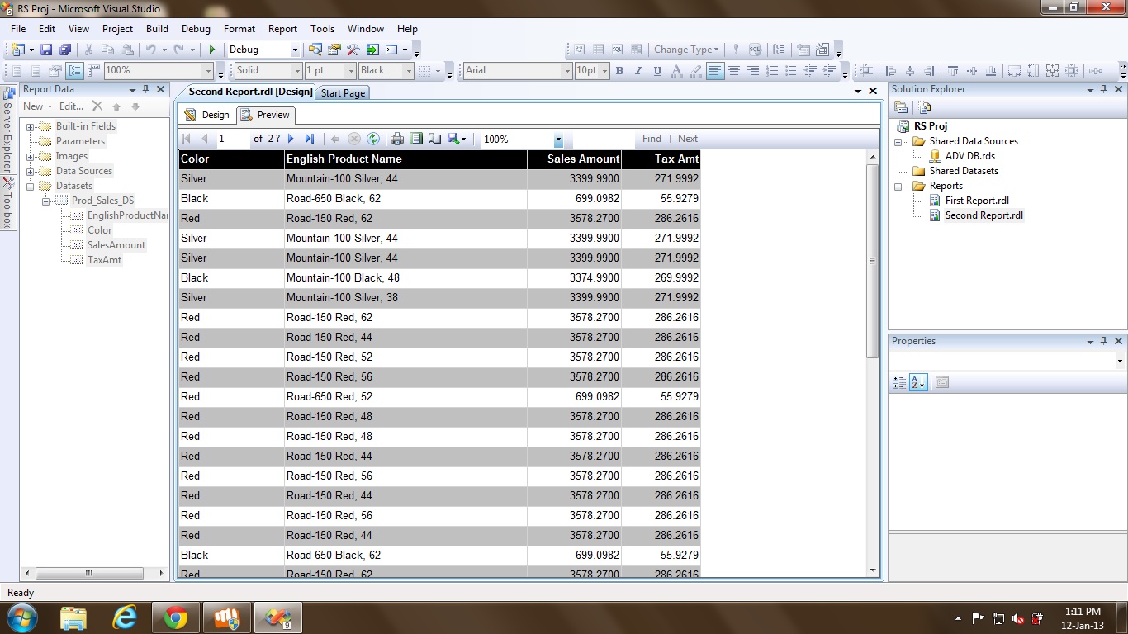
Task: Click the Save All toolbar icon
Action: tap(64, 50)
